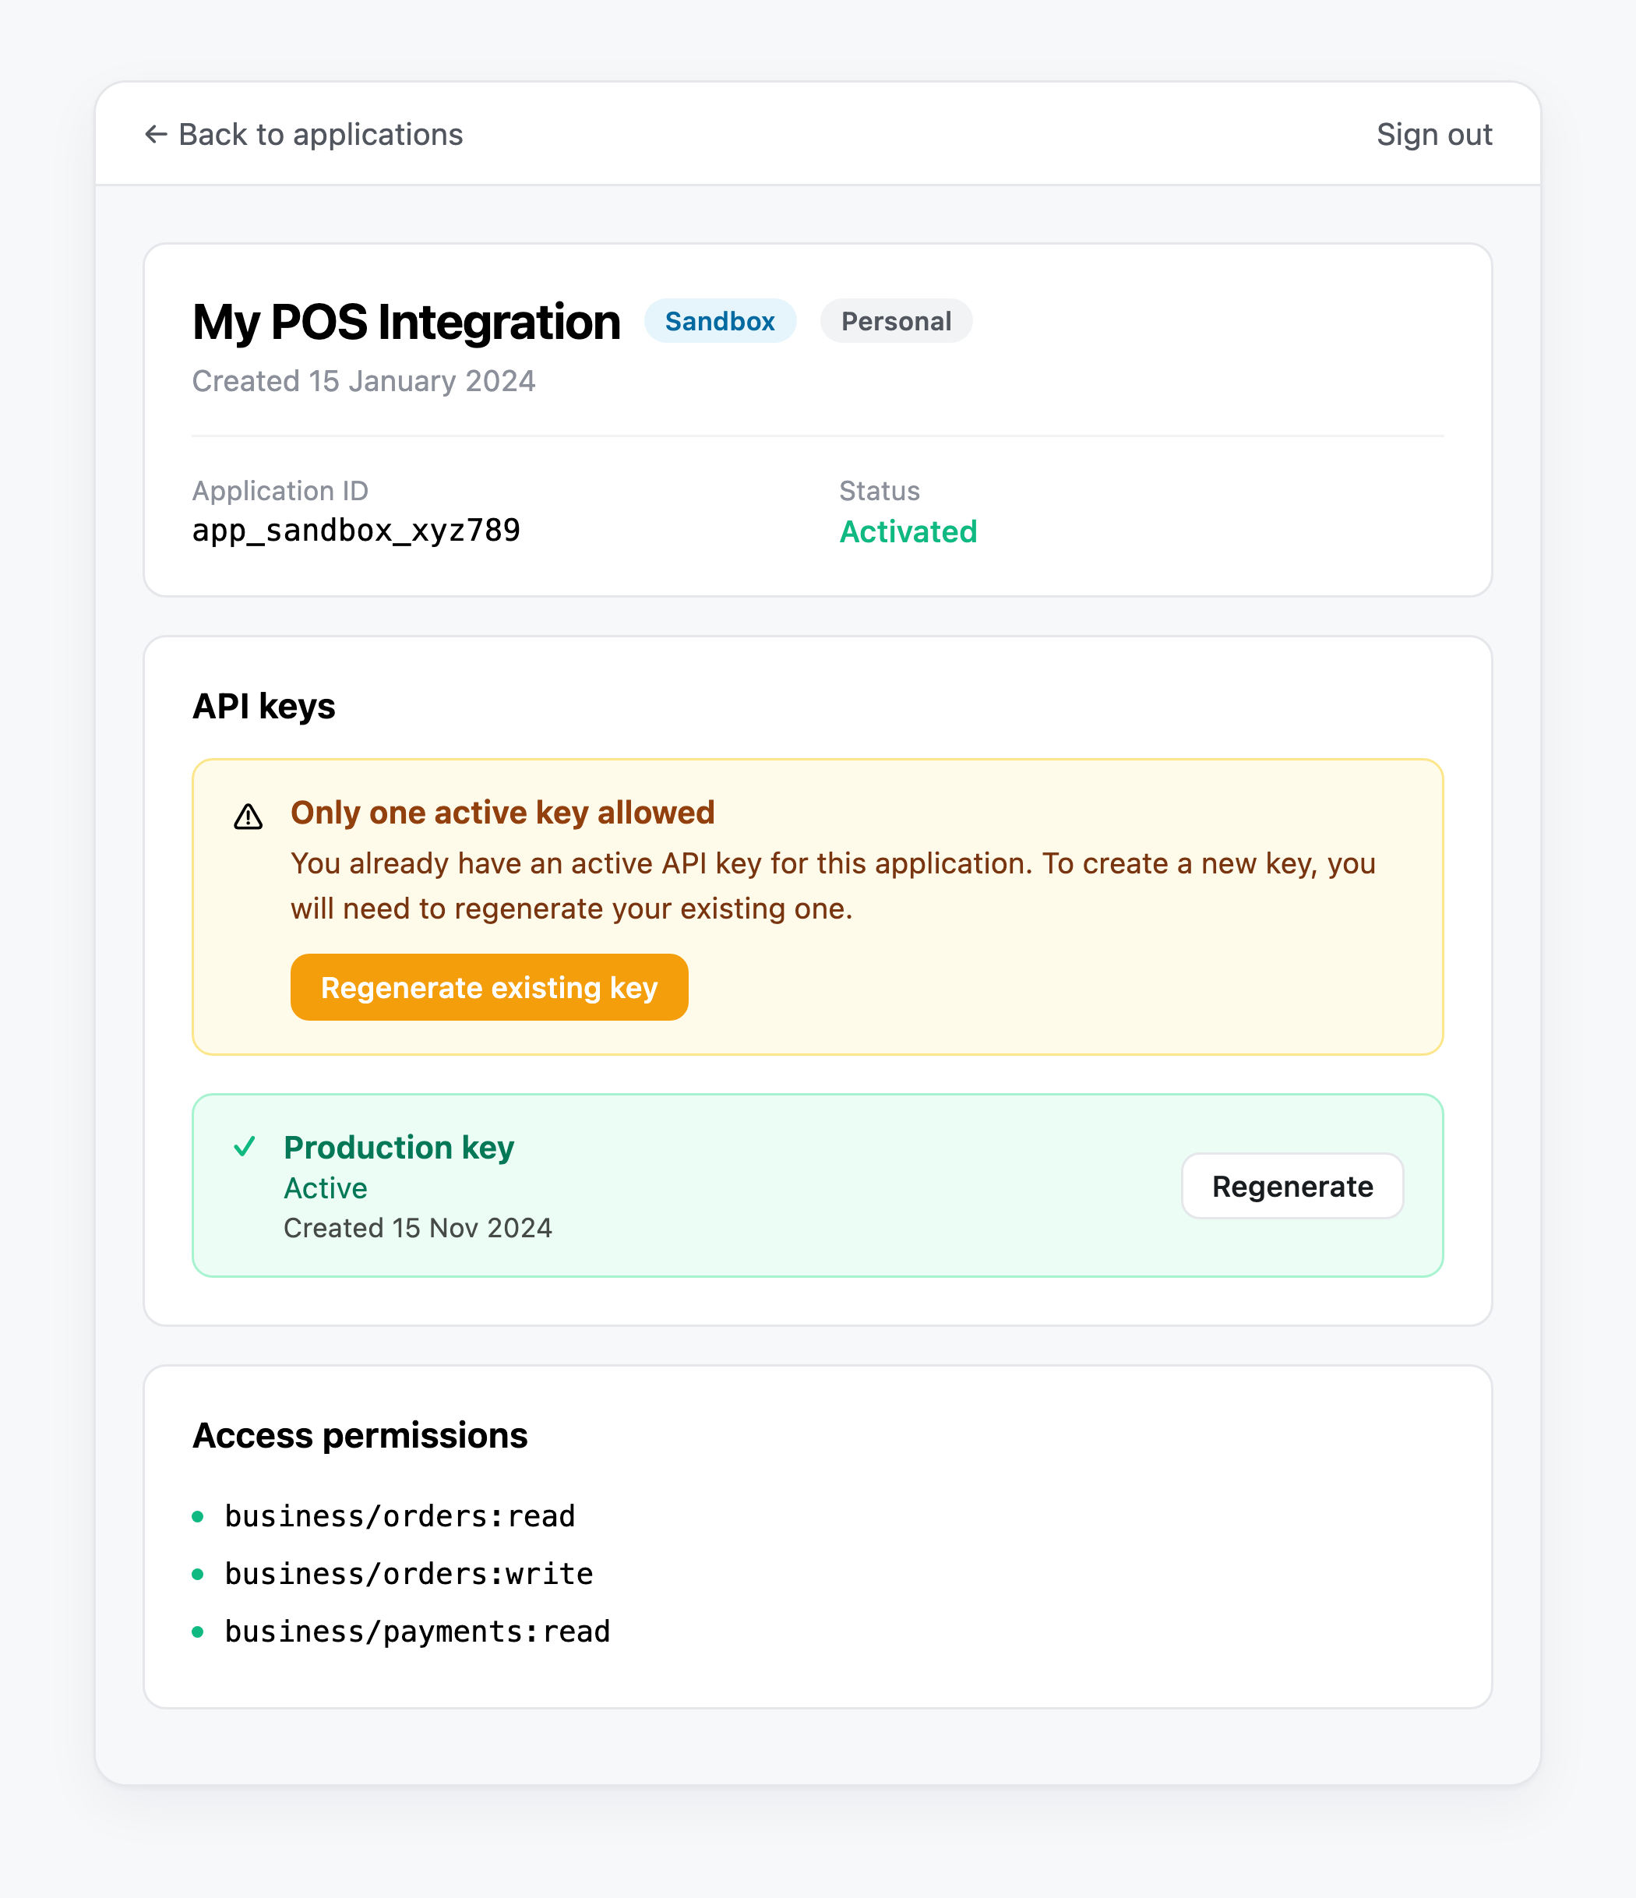Click the Activated status text
The height and width of the screenshot is (1898, 1636).
[908, 531]
